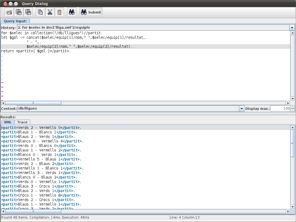Select the XML results tab
The width and height of the screenshot is (296, 222).
pyautogui.click(x=7, y=122)
